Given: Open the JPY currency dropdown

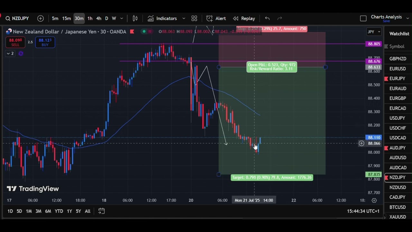Looking at the screenshot, I should point(374,32).
